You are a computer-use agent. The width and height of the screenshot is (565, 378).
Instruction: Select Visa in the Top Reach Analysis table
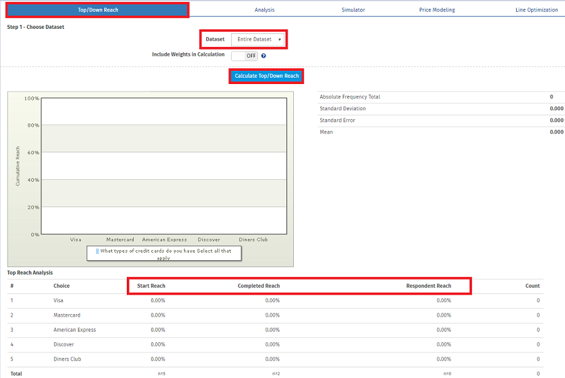(58, 300)
